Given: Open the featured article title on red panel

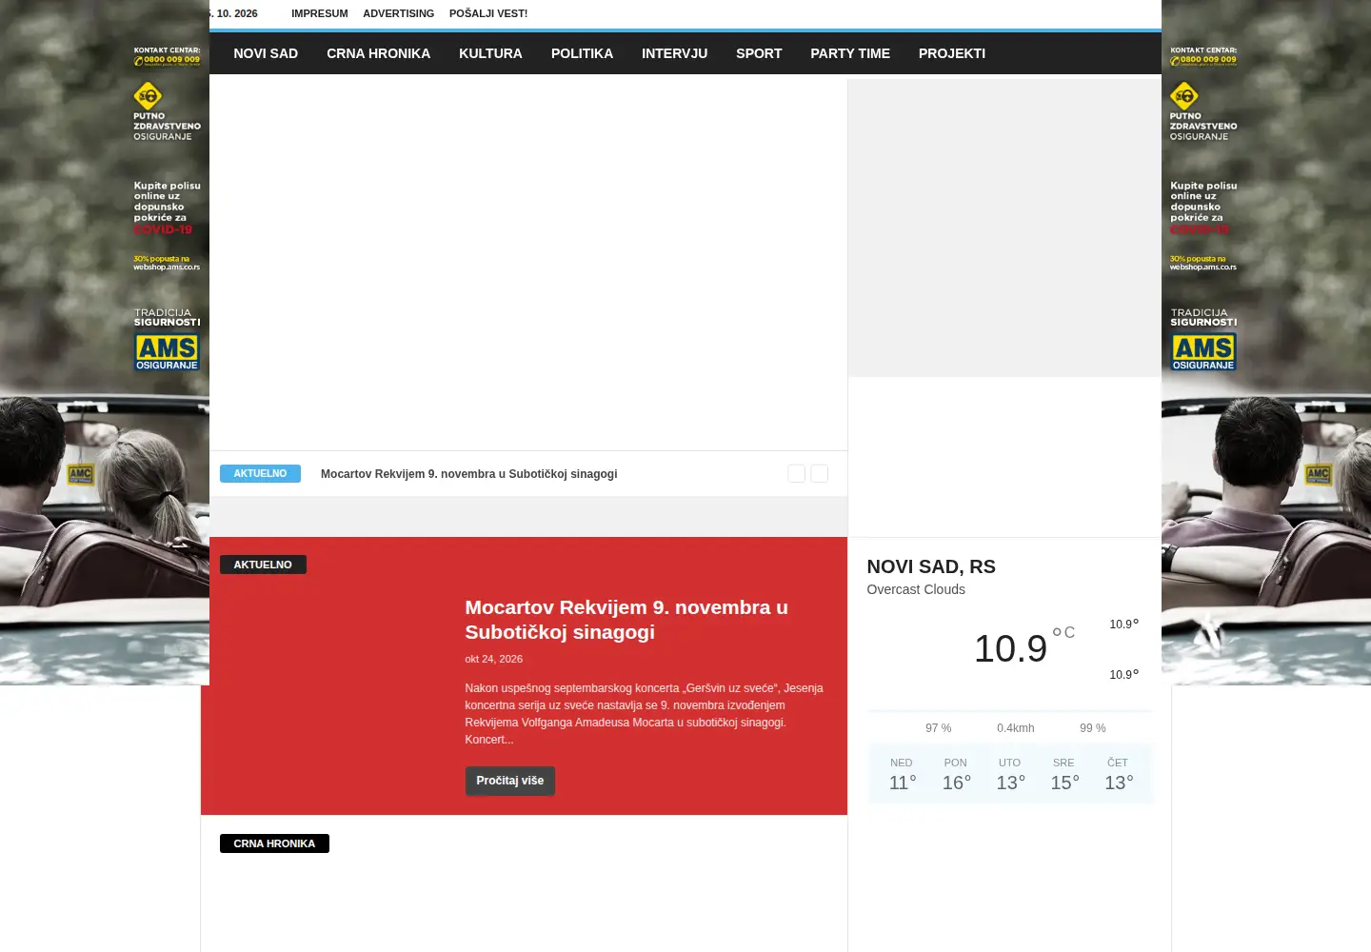Looking at the screenshot, I should click(626, 620).
